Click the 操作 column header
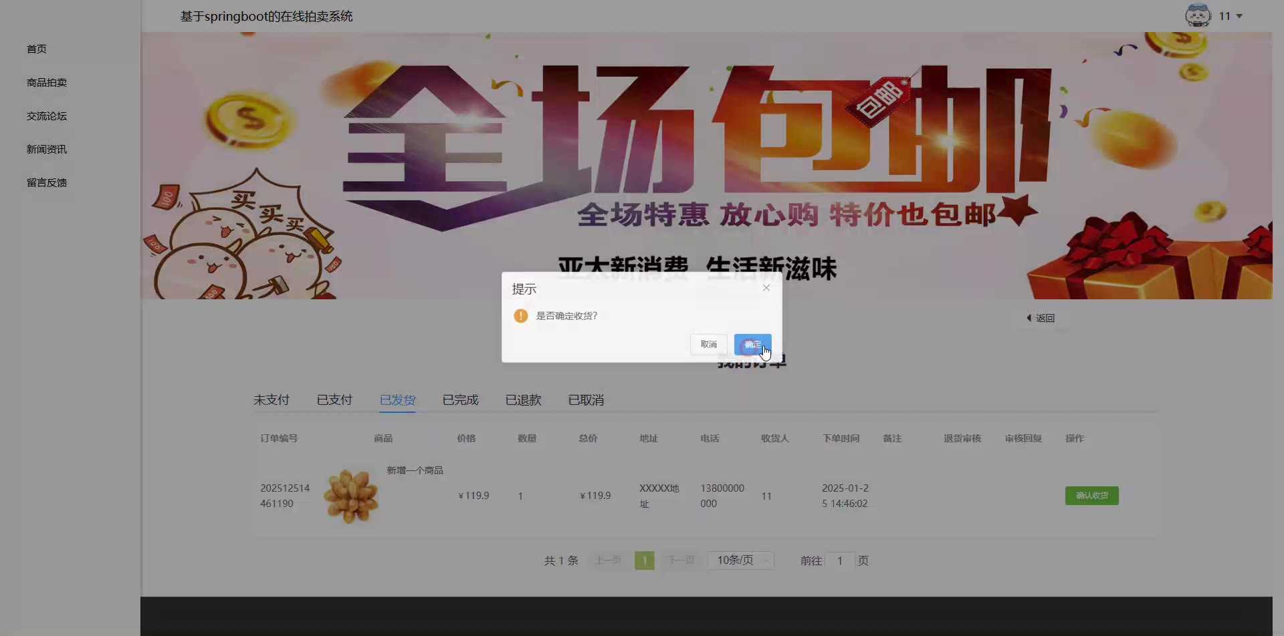 pos(1075,439)
